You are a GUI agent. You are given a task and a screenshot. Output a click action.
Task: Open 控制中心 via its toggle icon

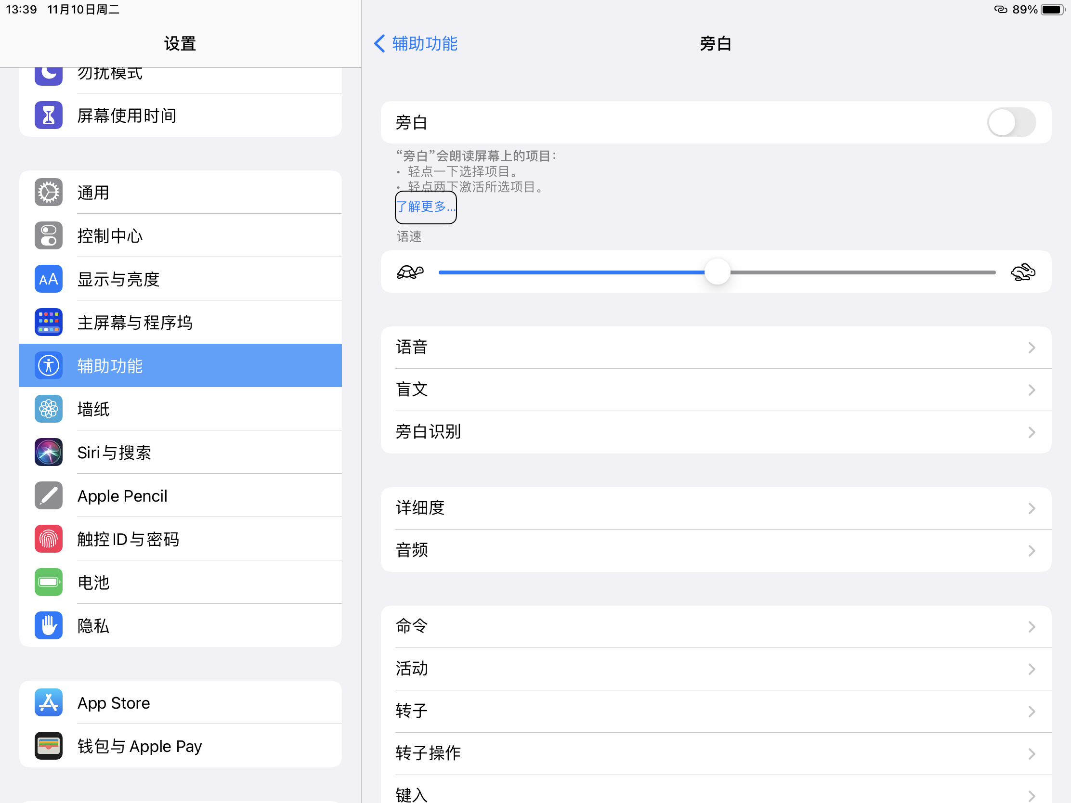49,236
